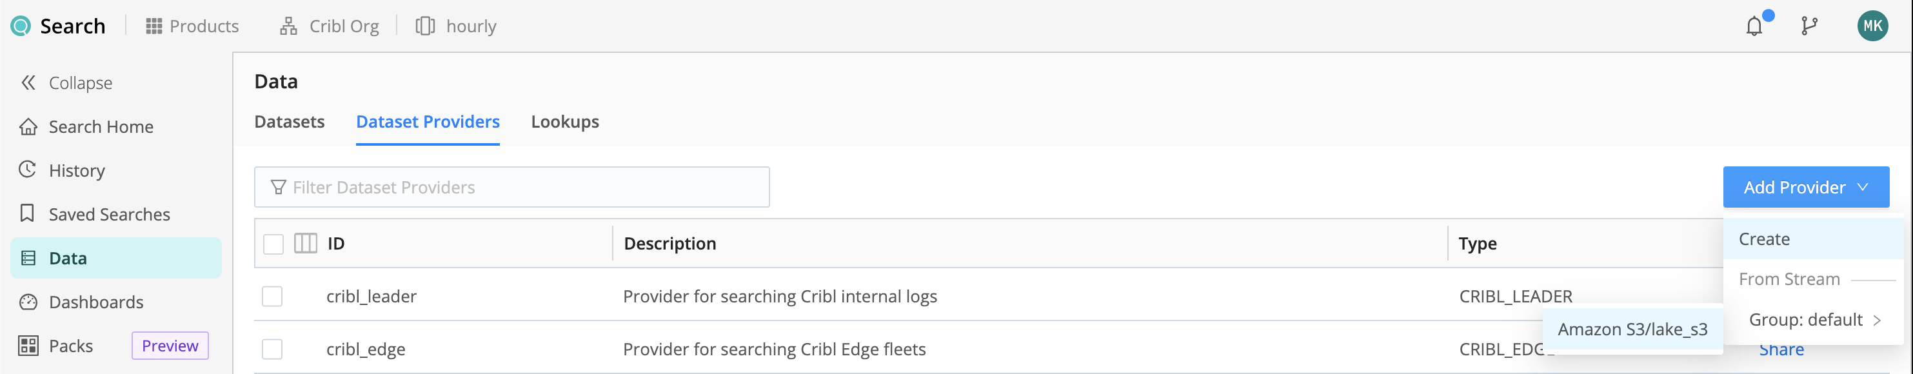This screenshot has width=1913, height=374.
Task: Click the Share link on cribl_edge
Action: (1781, 349)
